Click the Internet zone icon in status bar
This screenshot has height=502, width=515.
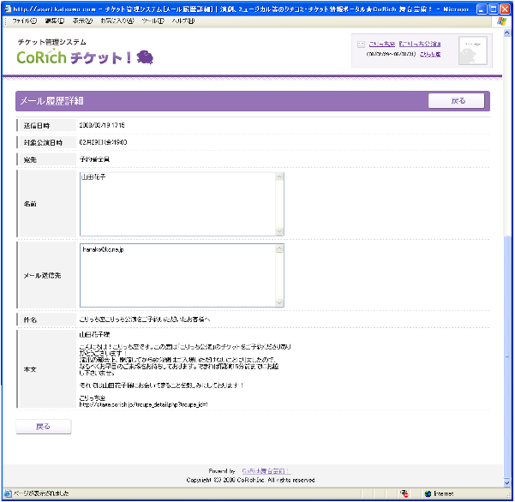[428, 493]
